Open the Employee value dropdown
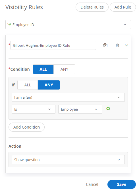 tap(80, 109)
